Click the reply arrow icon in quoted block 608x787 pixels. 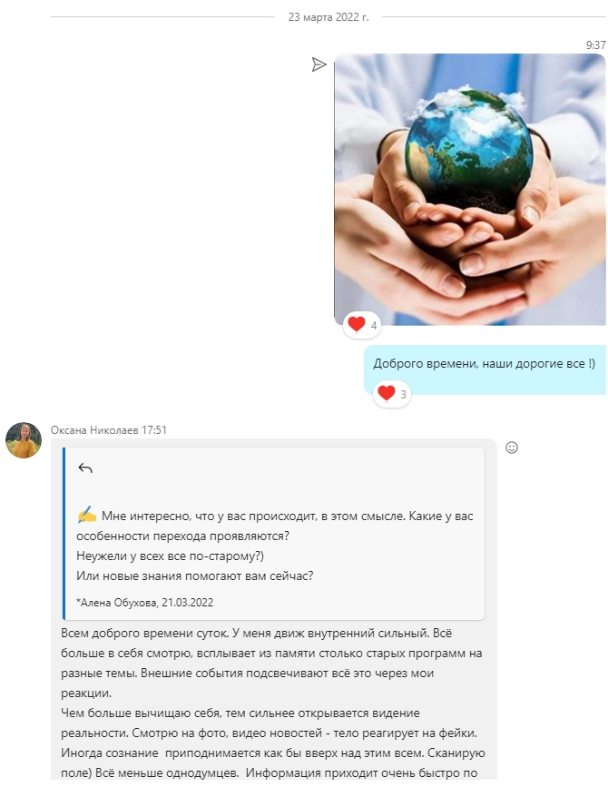(85, 468)
